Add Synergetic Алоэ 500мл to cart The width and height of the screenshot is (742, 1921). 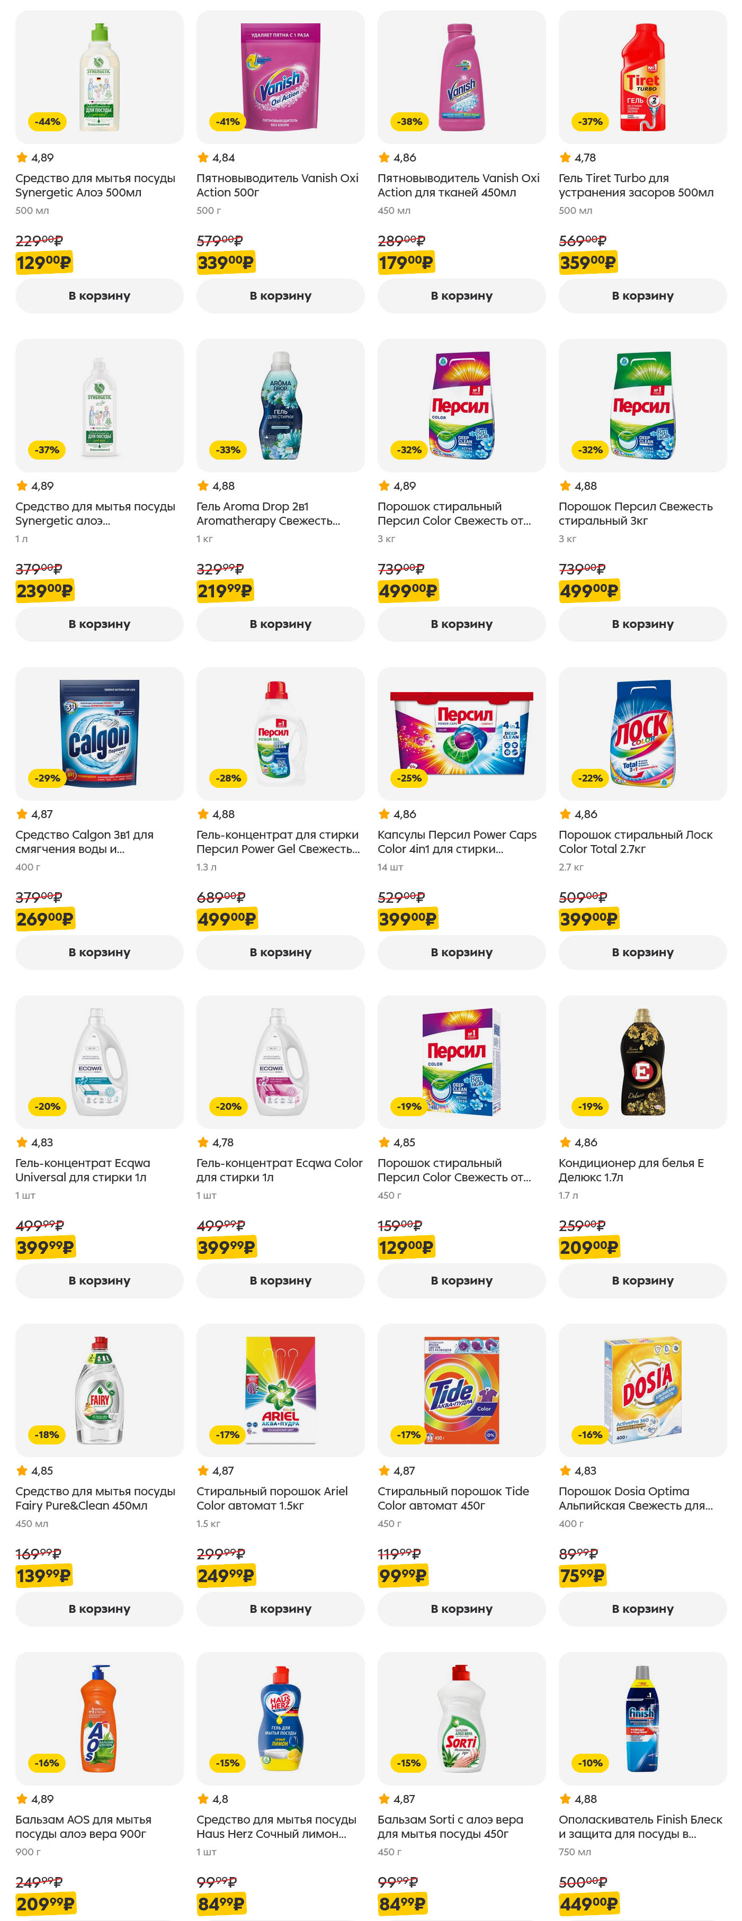coord(99,295)
